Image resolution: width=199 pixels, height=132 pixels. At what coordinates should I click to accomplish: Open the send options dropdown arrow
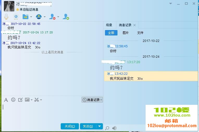point(99,126)
